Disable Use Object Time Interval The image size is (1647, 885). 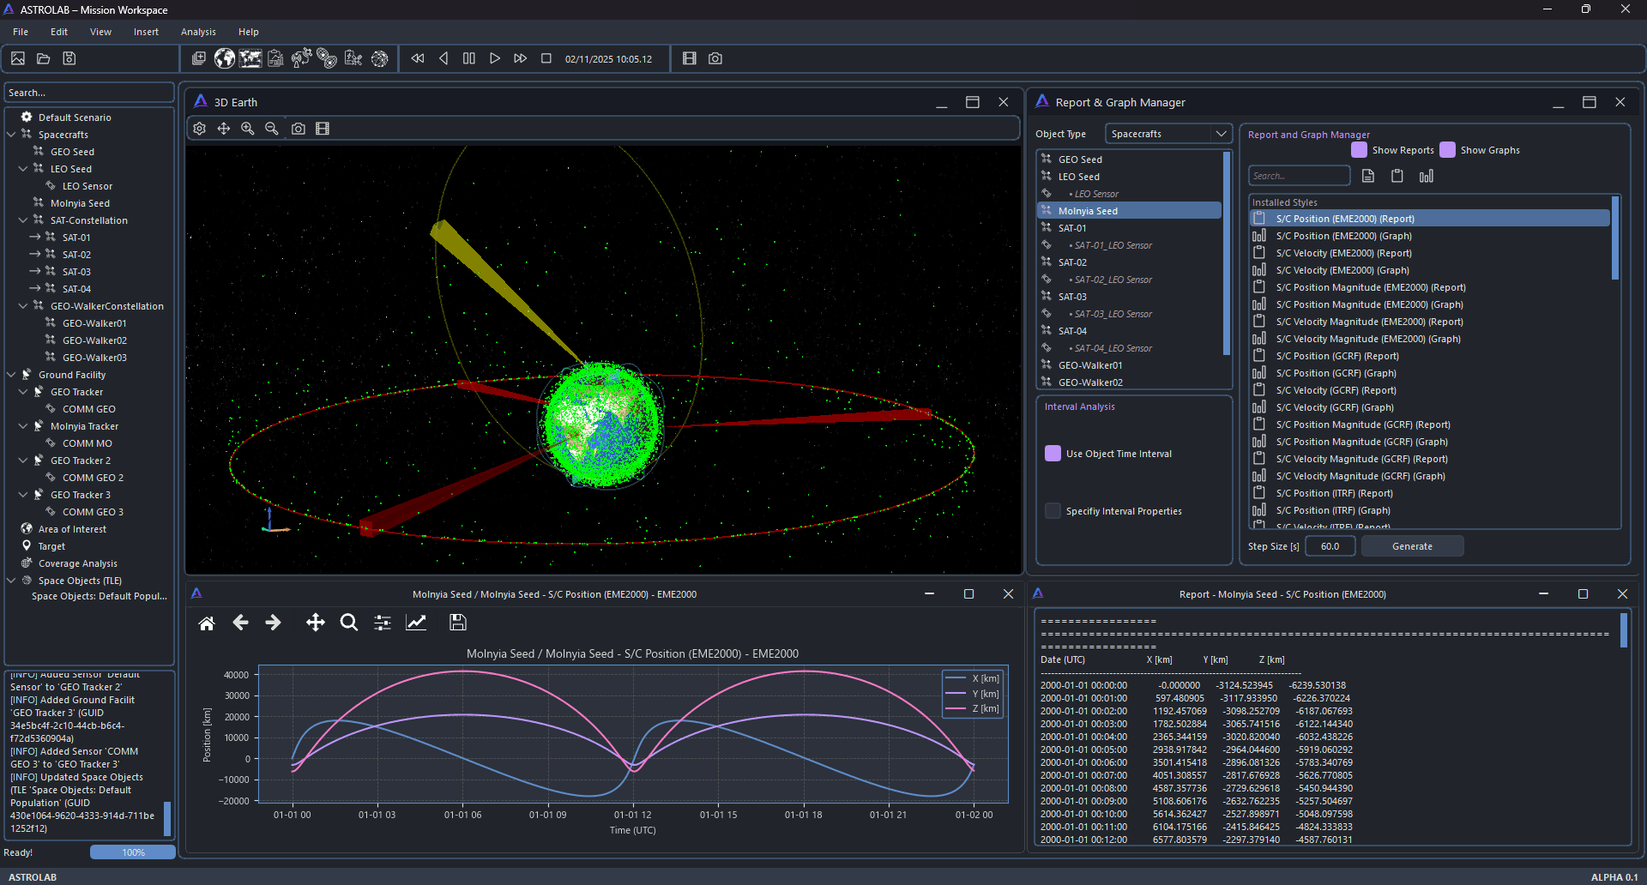(1053, 454)
